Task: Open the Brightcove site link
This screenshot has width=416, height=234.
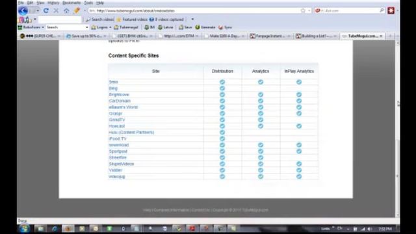Action: tap(119, 94)
